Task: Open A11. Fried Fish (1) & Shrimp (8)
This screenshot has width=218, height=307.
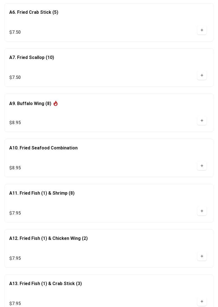Action: tap(42, 193)
